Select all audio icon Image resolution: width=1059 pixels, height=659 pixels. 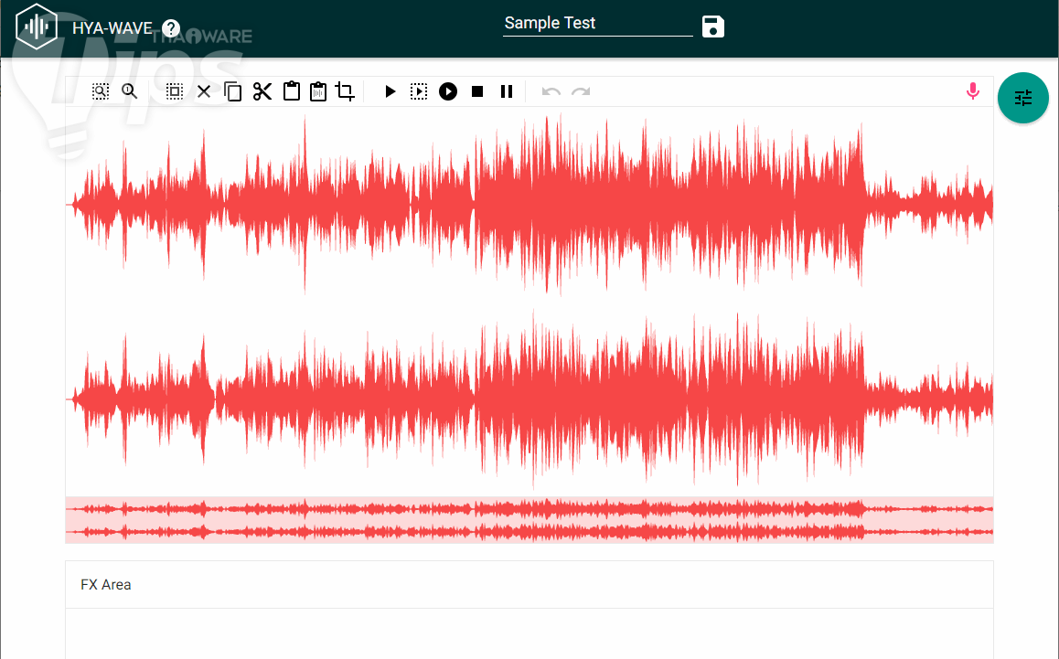point(175,91)
